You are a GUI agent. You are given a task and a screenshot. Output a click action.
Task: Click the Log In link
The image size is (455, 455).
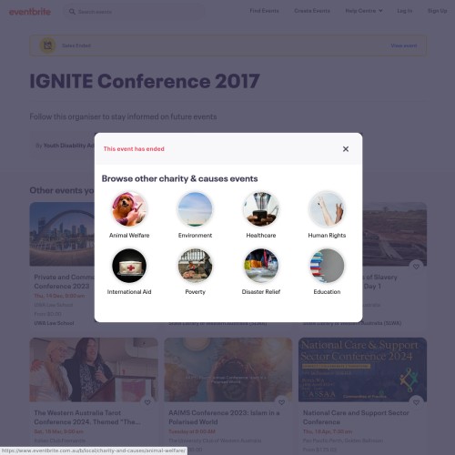tap(405, 11)
